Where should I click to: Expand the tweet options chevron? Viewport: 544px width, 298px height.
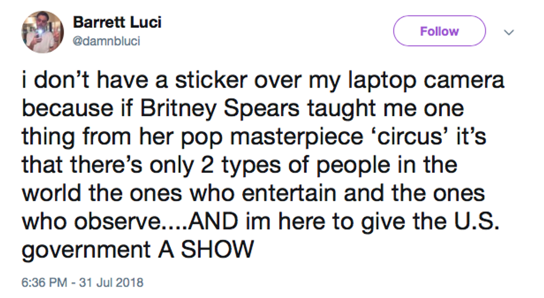[508, 32]
